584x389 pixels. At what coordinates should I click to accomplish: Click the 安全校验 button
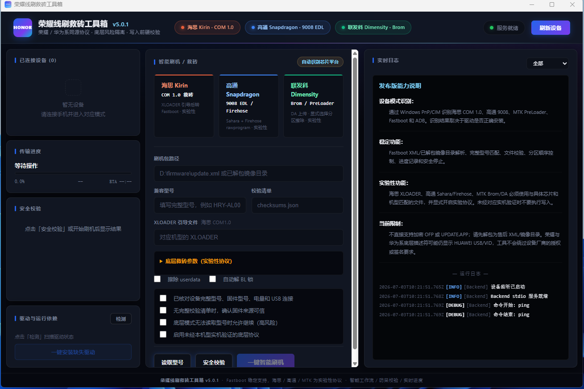coord(214,361)
